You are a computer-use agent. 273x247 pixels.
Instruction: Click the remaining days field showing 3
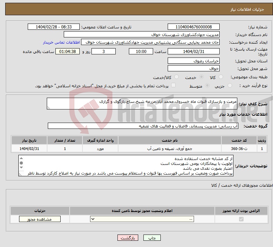[104, 52]
